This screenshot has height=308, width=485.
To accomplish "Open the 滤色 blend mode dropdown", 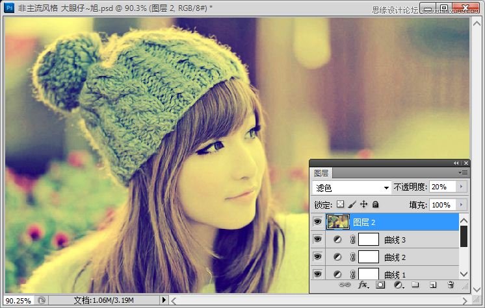I will point(352,187).
